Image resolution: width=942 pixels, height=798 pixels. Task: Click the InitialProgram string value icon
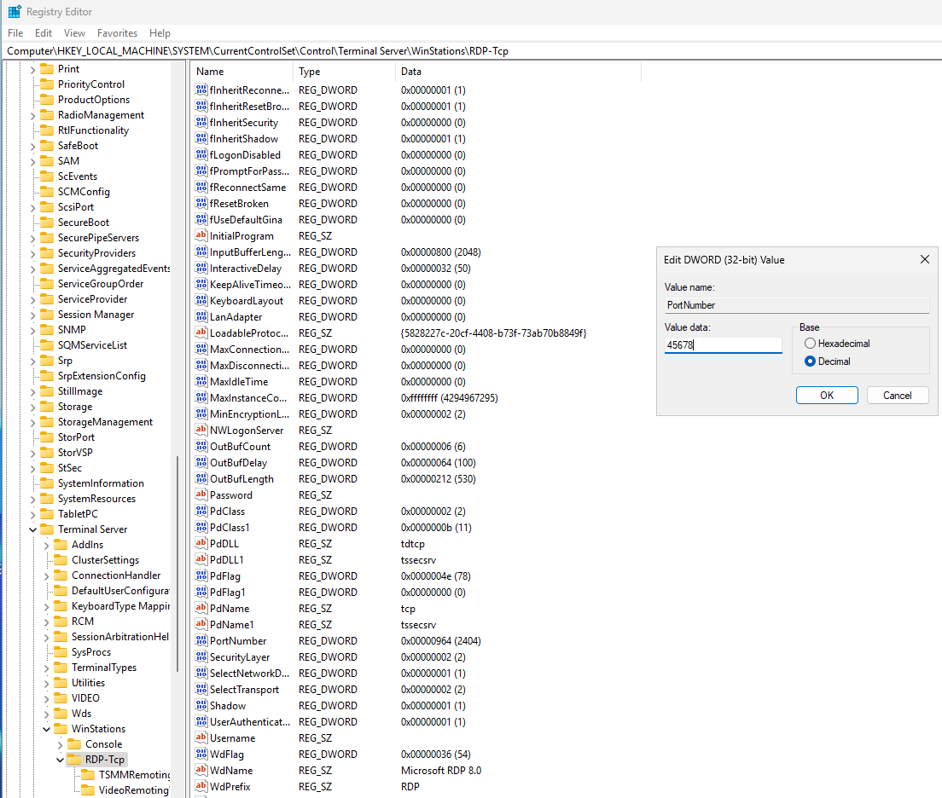click(201, 236)
